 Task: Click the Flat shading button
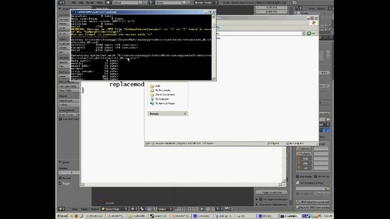point(64,66)
